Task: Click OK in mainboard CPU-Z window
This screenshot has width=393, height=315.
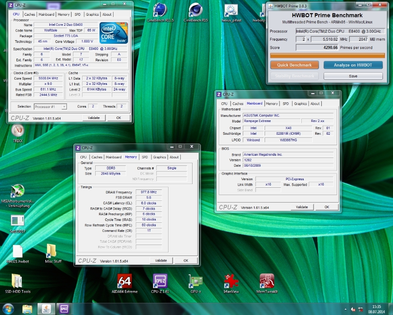Action: coord(327,207)
